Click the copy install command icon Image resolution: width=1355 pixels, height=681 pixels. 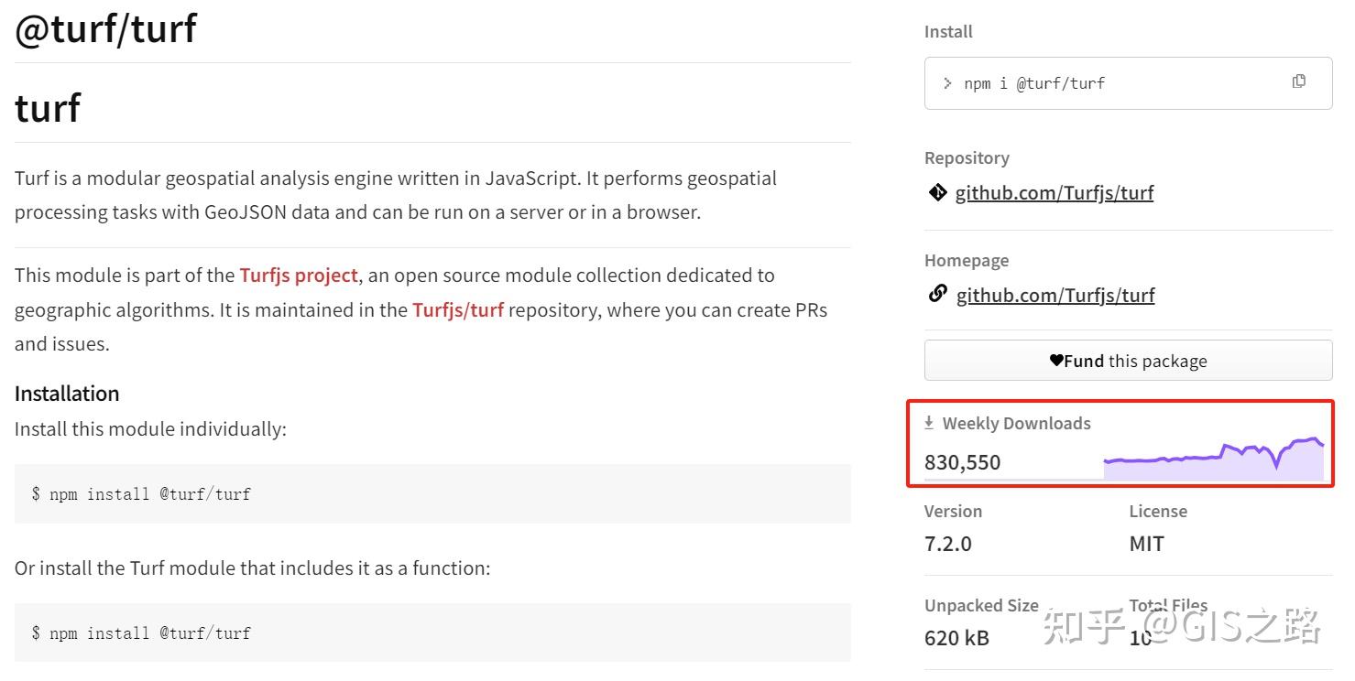pyautogui.click(x=1298, y=81)
